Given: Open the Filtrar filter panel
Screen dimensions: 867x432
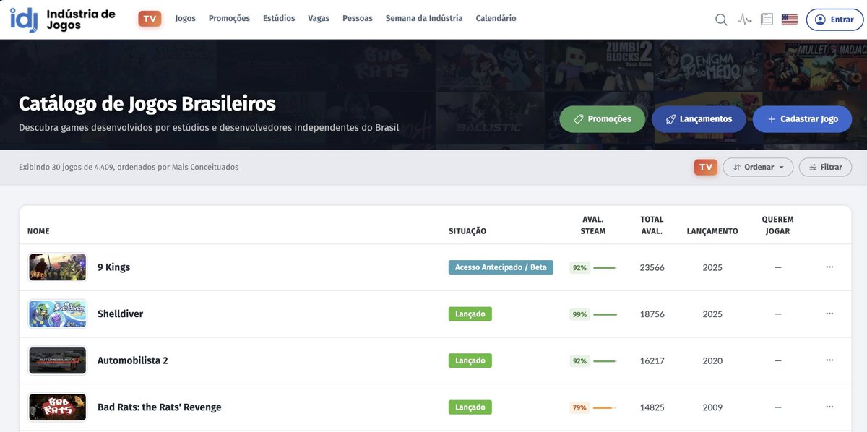Looking at the screenshot, I should coord(825,167).
